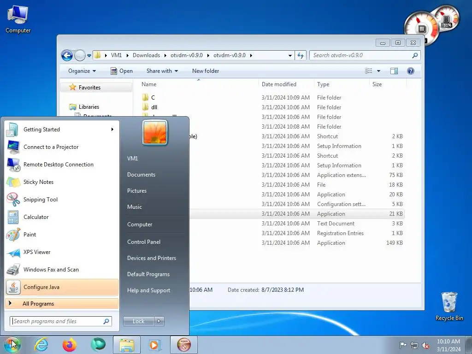The width and height of the screenshot is (472, 354).
Task: Open recent locations dropdown arrow
Action: (x=89, y=56)
